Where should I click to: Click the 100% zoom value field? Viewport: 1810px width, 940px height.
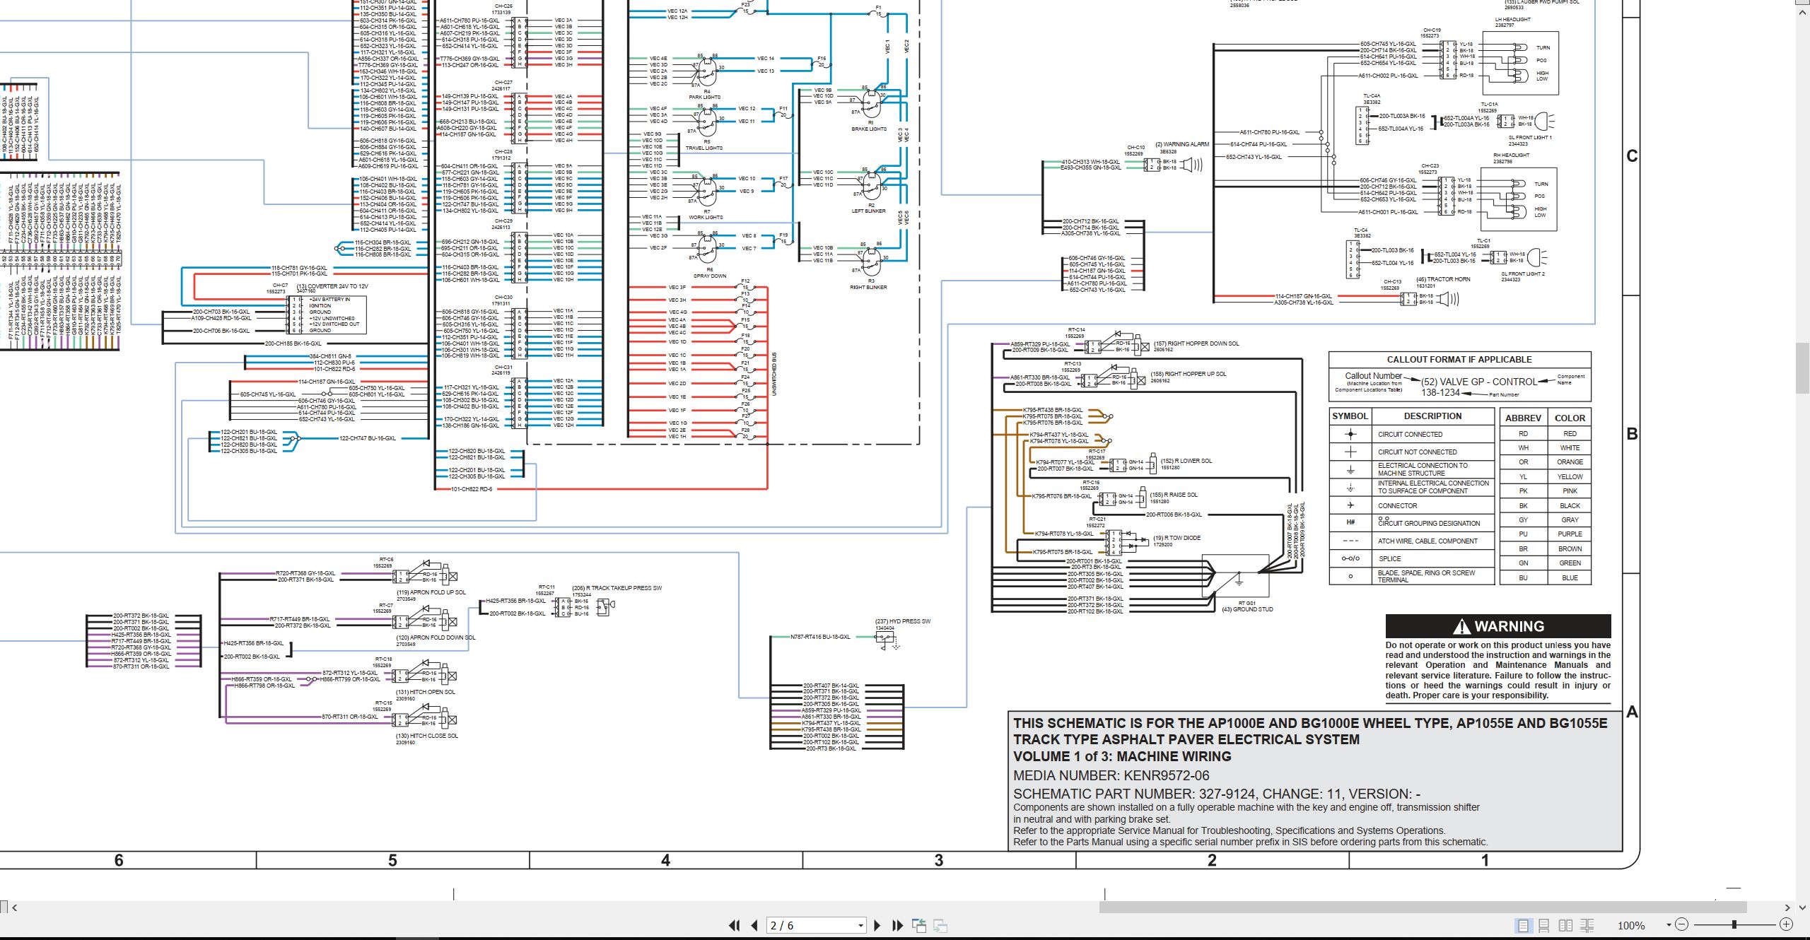[1631, 925]
